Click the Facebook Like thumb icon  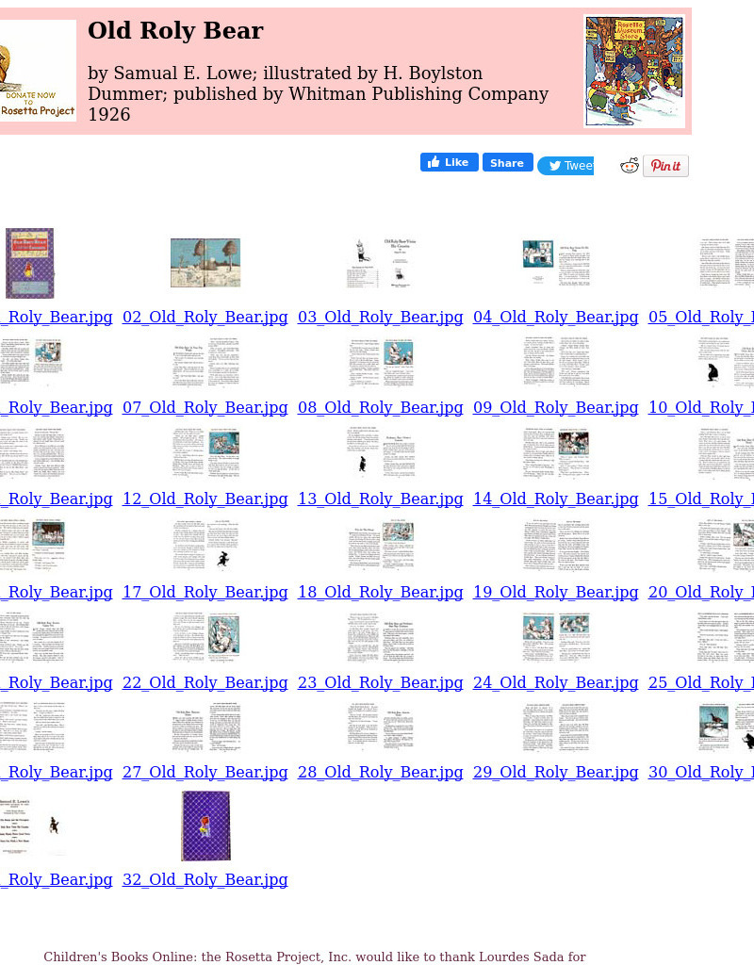tap(434, 162)
